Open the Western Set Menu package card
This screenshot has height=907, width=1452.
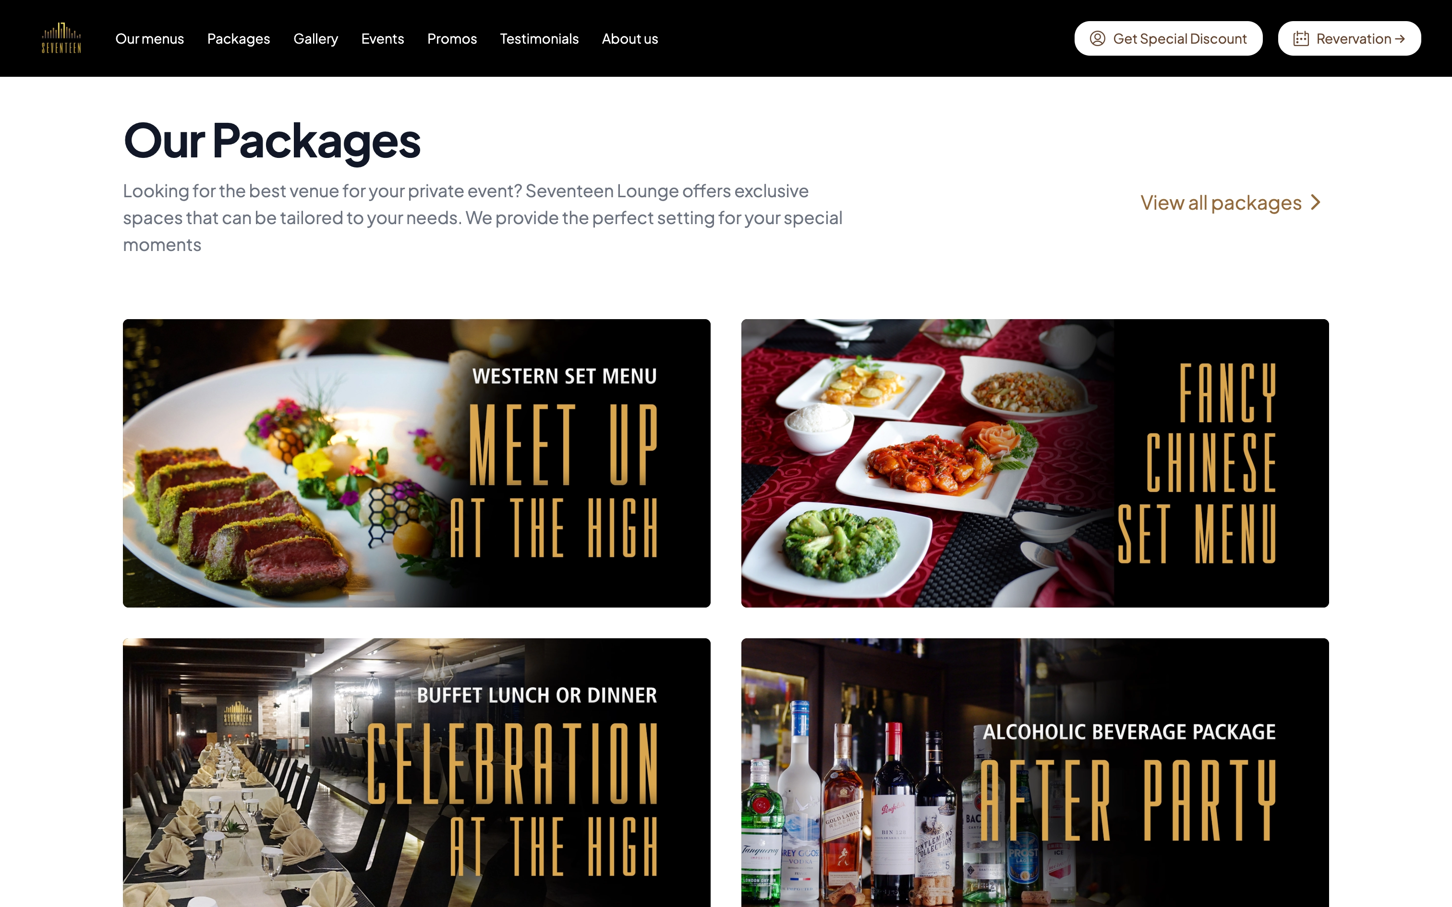click(x=416, y=463)
